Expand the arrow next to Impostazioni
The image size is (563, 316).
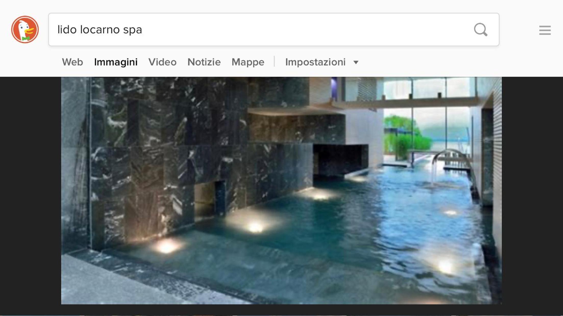[x=356, y=62]
